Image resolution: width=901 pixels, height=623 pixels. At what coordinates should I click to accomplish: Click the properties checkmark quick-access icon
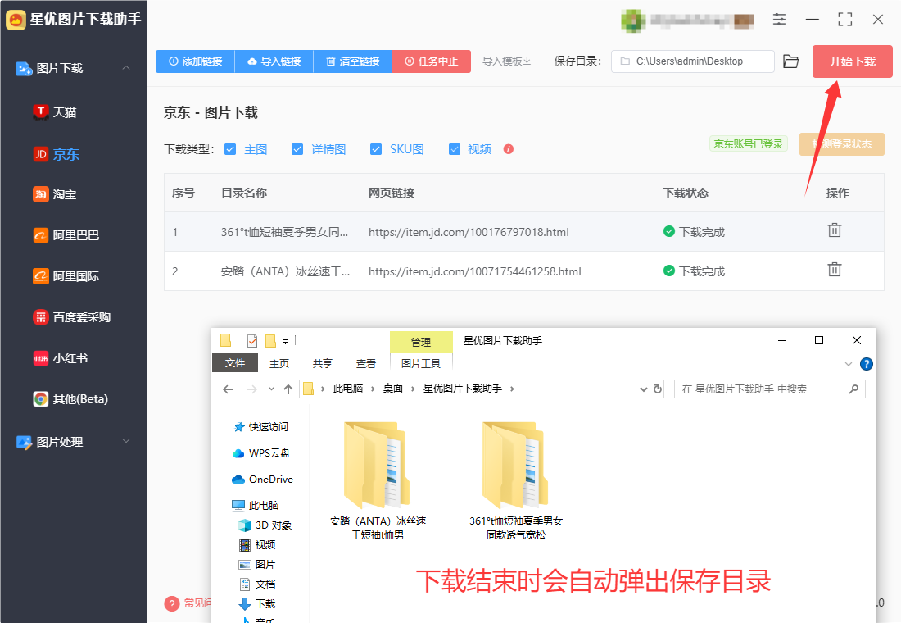pyautogui.click(x=252, y=341)
